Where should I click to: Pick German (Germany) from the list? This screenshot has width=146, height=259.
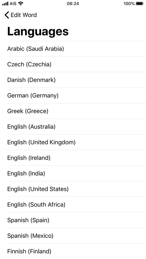[77, 96]
